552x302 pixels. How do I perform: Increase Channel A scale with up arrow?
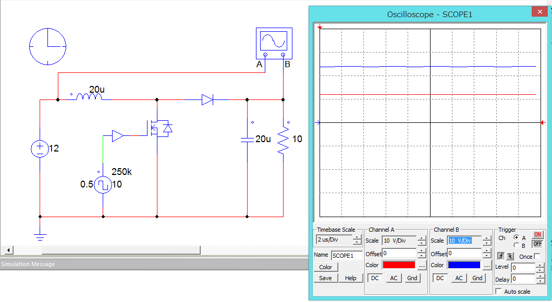421,238
